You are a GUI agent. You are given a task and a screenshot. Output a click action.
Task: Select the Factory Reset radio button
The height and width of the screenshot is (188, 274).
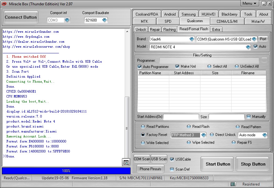coord(143,135)
